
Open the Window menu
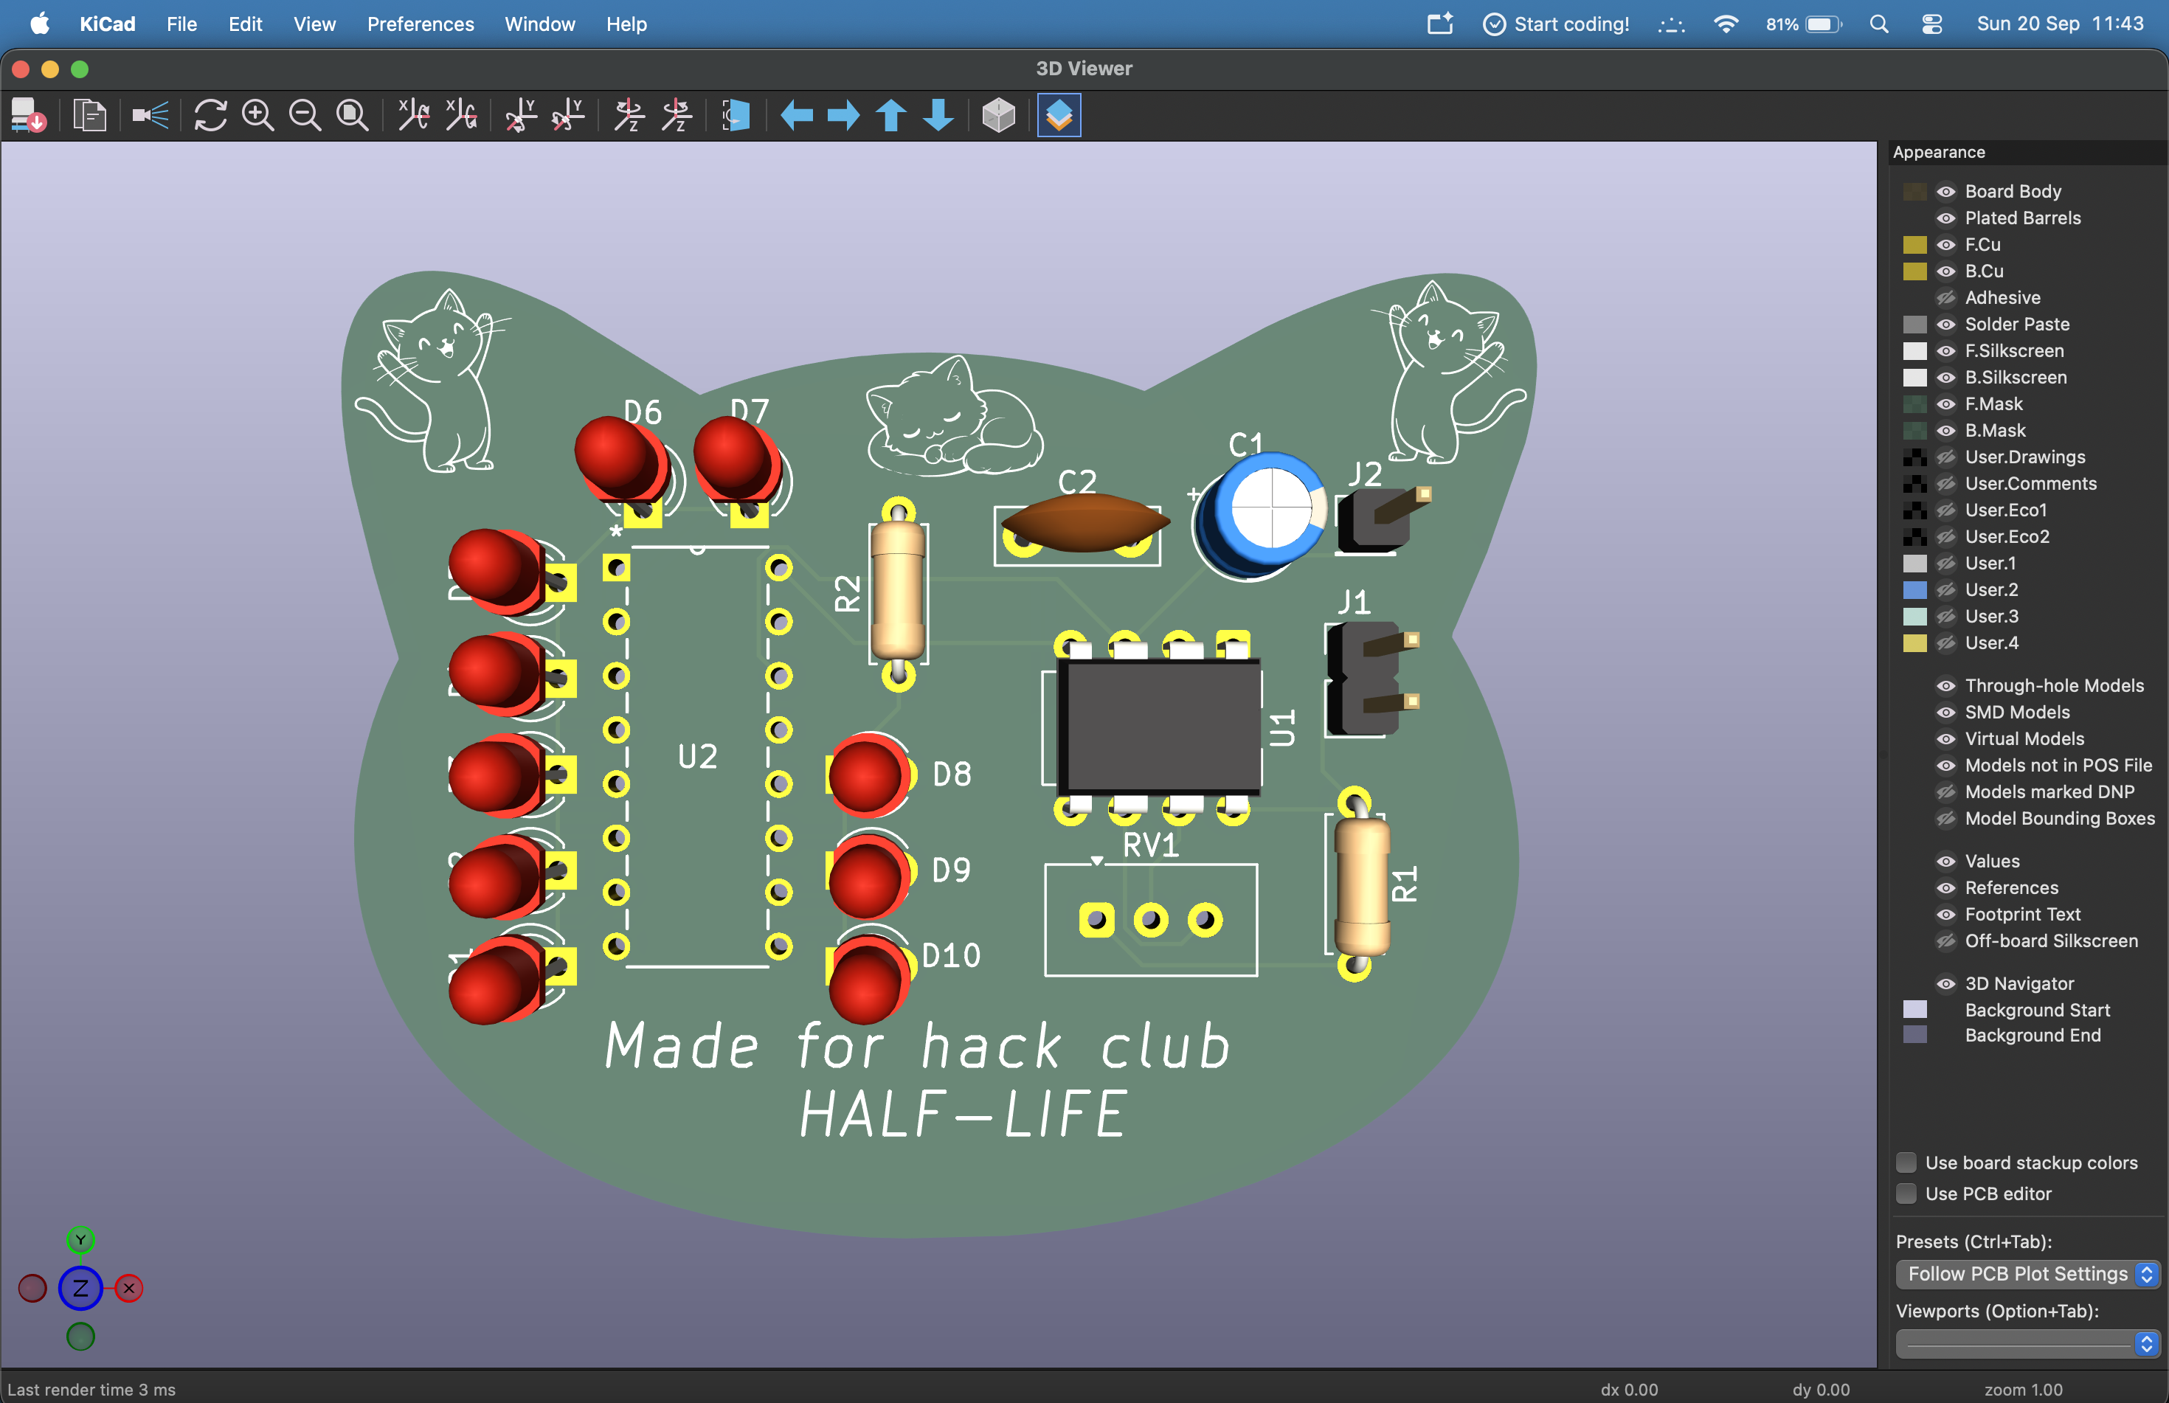point(540,24)
